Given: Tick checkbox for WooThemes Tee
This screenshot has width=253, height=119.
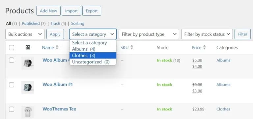Looking at the screenshot, I should point(12,109).
